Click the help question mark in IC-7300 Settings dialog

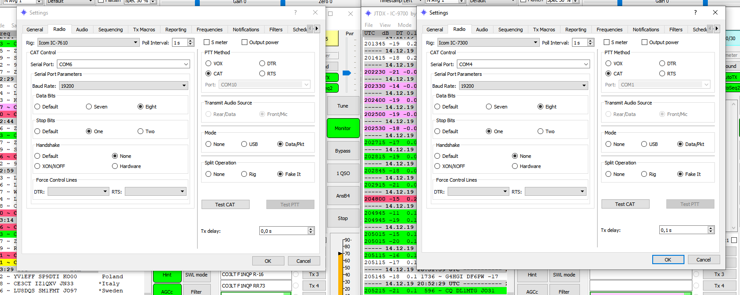click(x=695, y=13)
